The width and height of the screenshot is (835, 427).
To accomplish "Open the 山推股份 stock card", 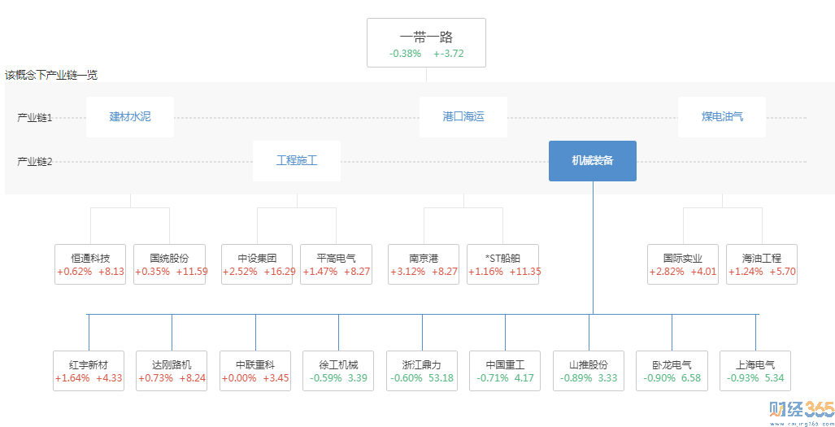I will pos(589,371).
